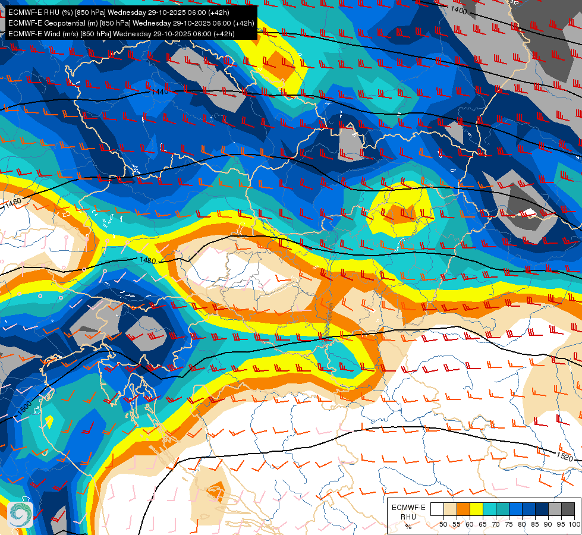Click the 1460 contour label
Viewport: 582px width, 535px height.
(13, 203)
